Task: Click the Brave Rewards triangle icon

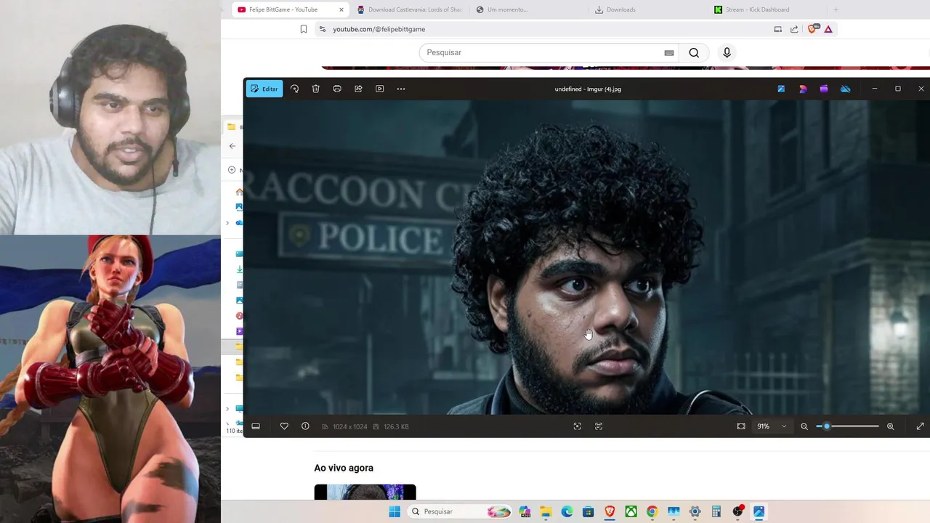Action: tap(828, 29)
